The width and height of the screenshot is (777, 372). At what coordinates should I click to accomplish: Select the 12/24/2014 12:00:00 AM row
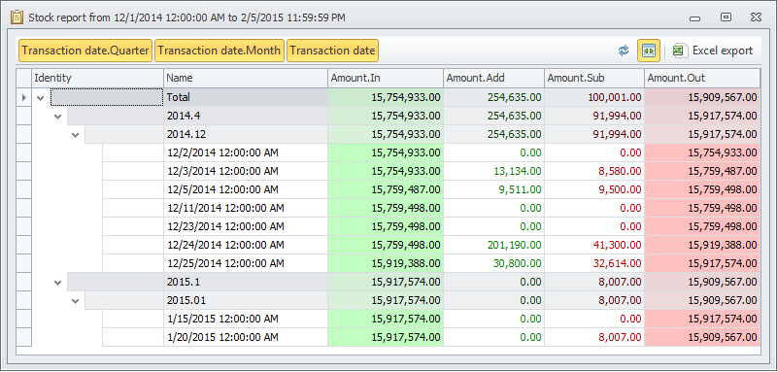point(388,245)
